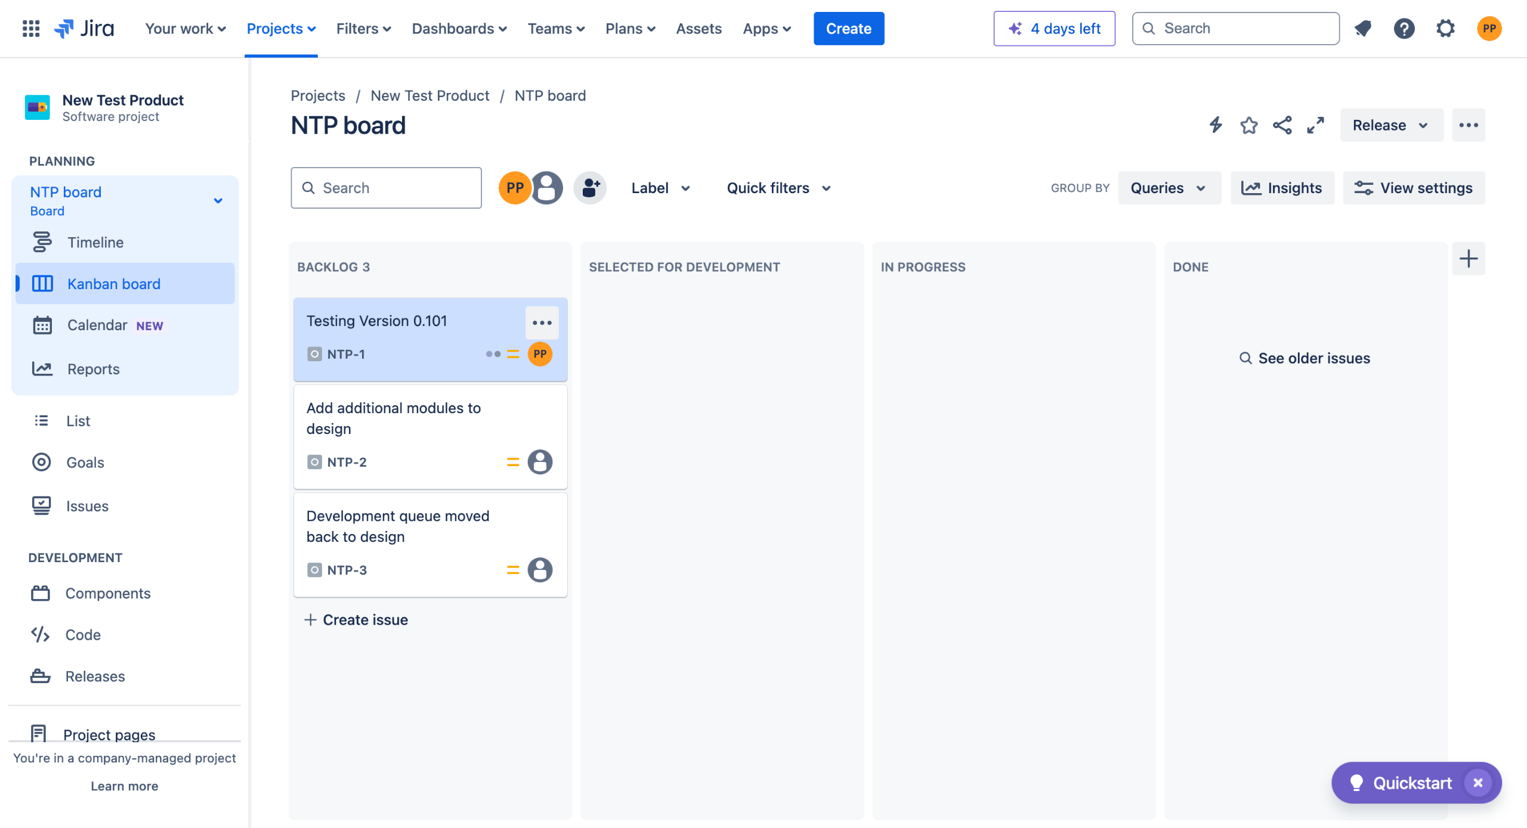This screenshot has height=828, width=1527.
Task: Open the app switcher grid icon
Action: [x=31, y=29]
